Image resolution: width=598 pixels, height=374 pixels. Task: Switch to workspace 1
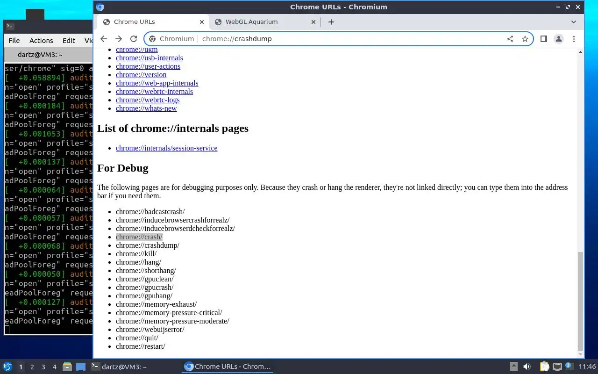pos(21,367)
